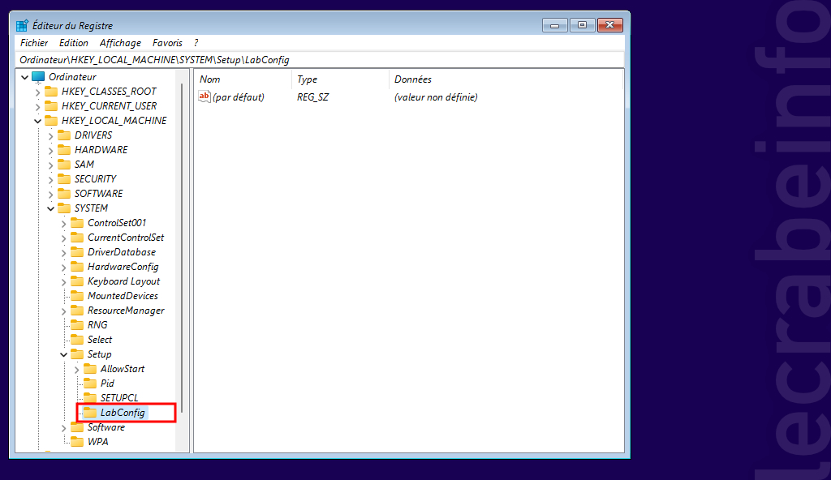Click the WPA folder icon
831x480 pixels.
pyautogui.click(x=77, y=441)
